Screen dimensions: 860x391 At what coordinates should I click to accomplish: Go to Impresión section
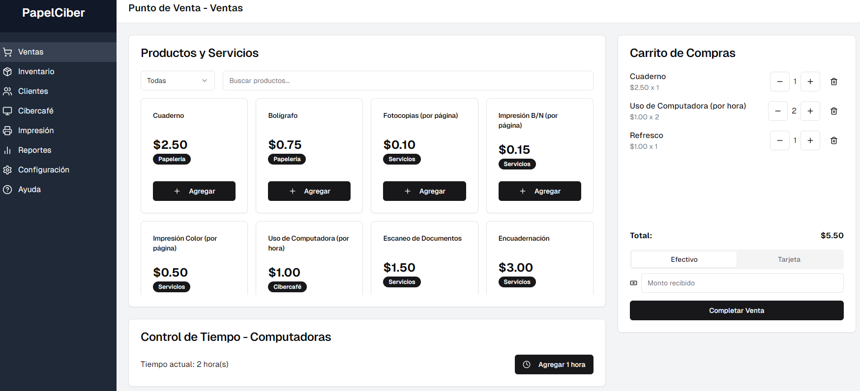(58, 131)
